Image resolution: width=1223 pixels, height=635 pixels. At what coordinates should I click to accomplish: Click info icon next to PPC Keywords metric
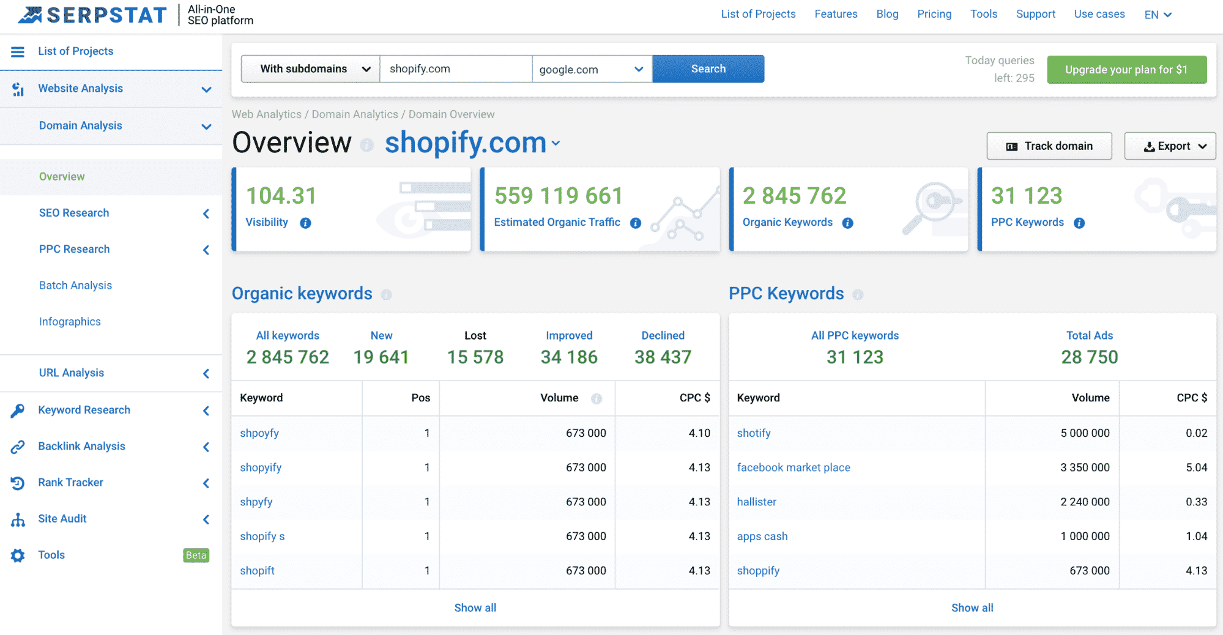point(1079,223)
